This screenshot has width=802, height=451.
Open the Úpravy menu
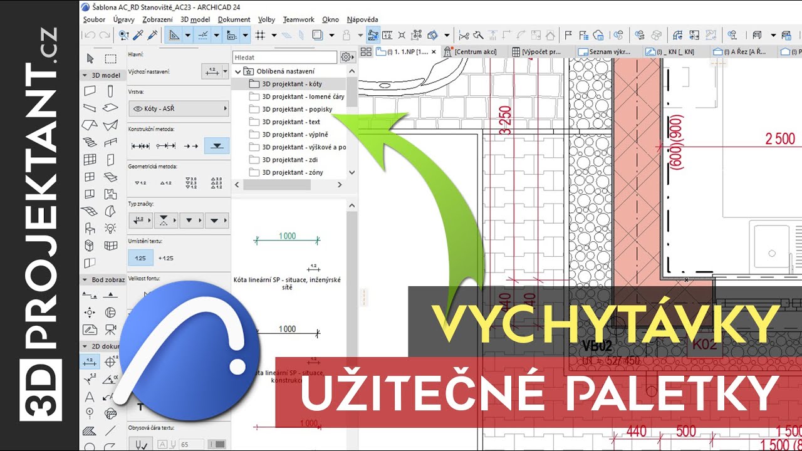pos(124,19)
